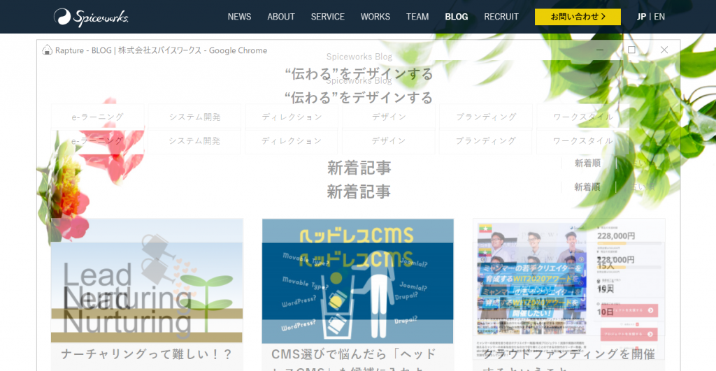Select the BLOG navigation item

coord(456,17)
